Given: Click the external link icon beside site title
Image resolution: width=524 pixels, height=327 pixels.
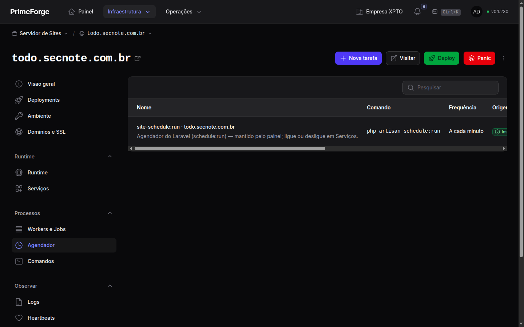Looking at the screenshot, I should pos(138,58).
